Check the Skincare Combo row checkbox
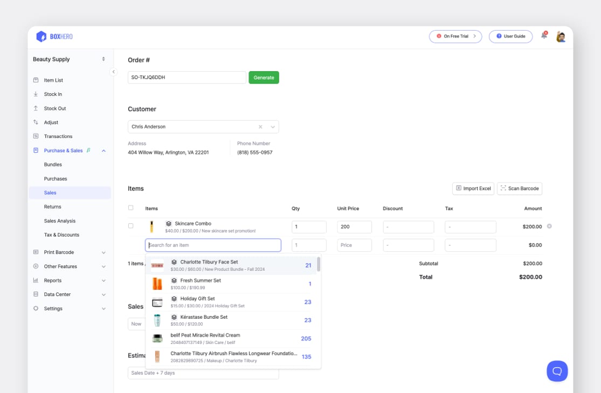This screenshot has height=393, width=601. tap(131, 226)
